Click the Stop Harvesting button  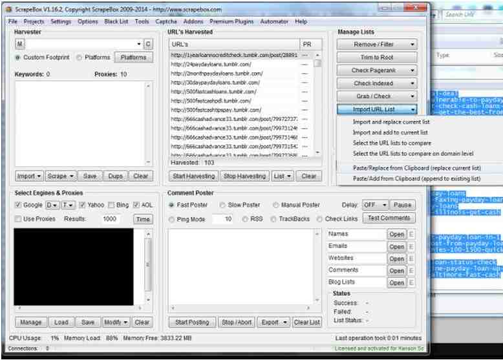click(244, 176)
